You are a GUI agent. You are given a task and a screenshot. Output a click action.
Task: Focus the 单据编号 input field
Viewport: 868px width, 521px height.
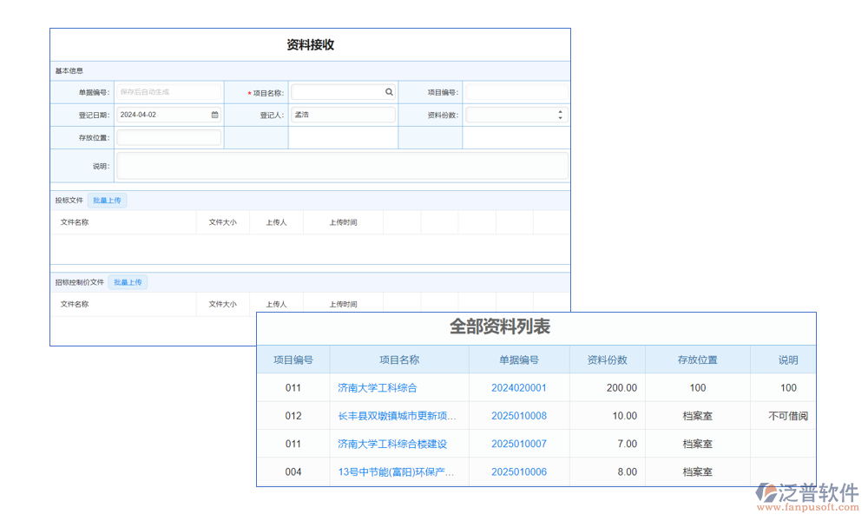pyautogui.click(x=169, y=92)
